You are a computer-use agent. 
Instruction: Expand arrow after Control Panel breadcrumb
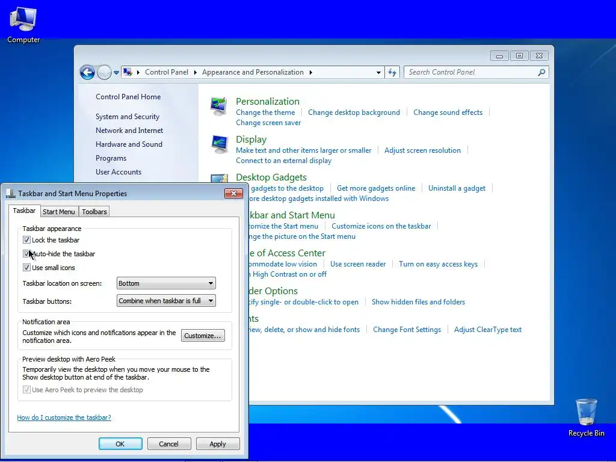[x=196, y=72]
